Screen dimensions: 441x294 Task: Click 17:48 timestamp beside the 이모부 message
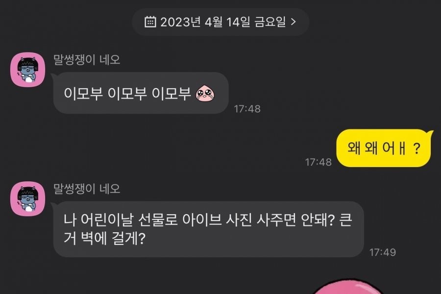click(x=247, y=109)
